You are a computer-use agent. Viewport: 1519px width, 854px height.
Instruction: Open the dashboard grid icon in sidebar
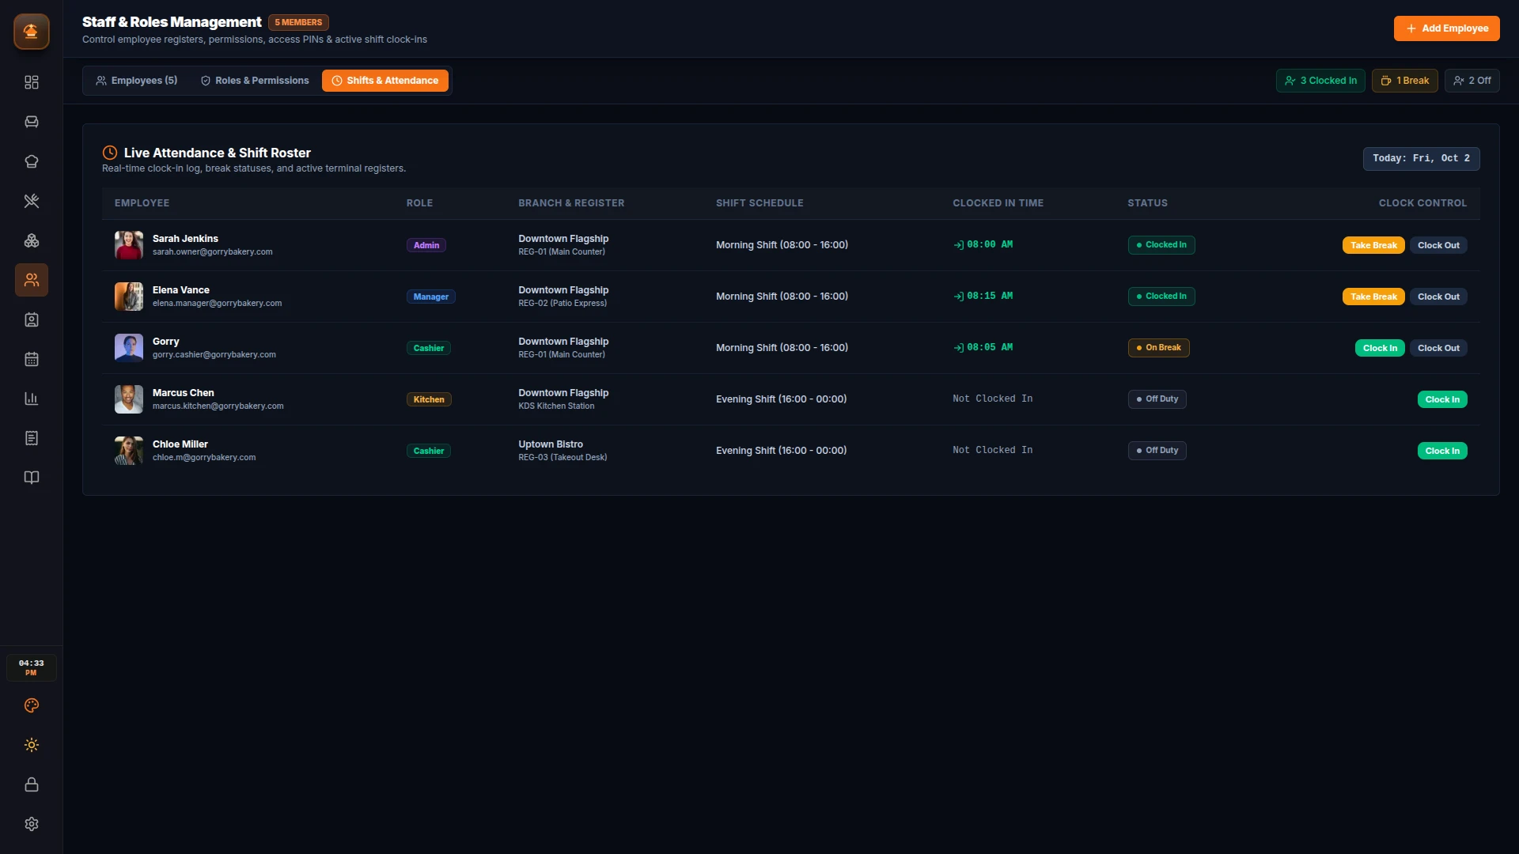(32, 82)
